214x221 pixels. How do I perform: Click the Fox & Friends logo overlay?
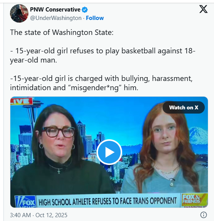pos(194,200)
